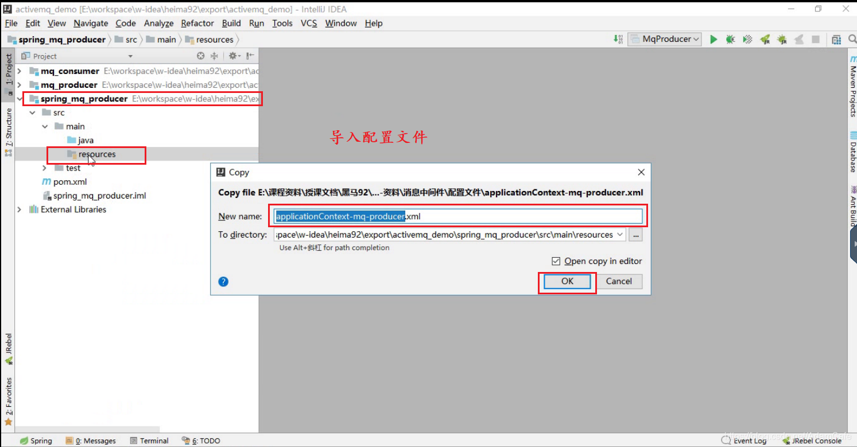Open the Structure side tool window

pos(9,133)
